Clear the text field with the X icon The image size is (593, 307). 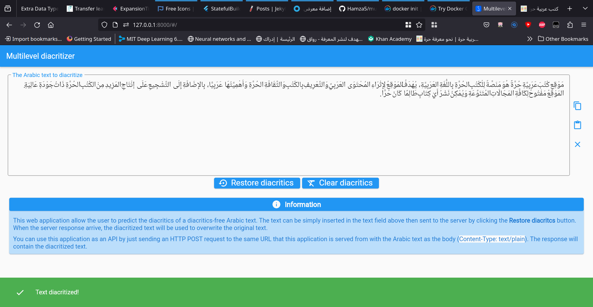pos(577,144)
